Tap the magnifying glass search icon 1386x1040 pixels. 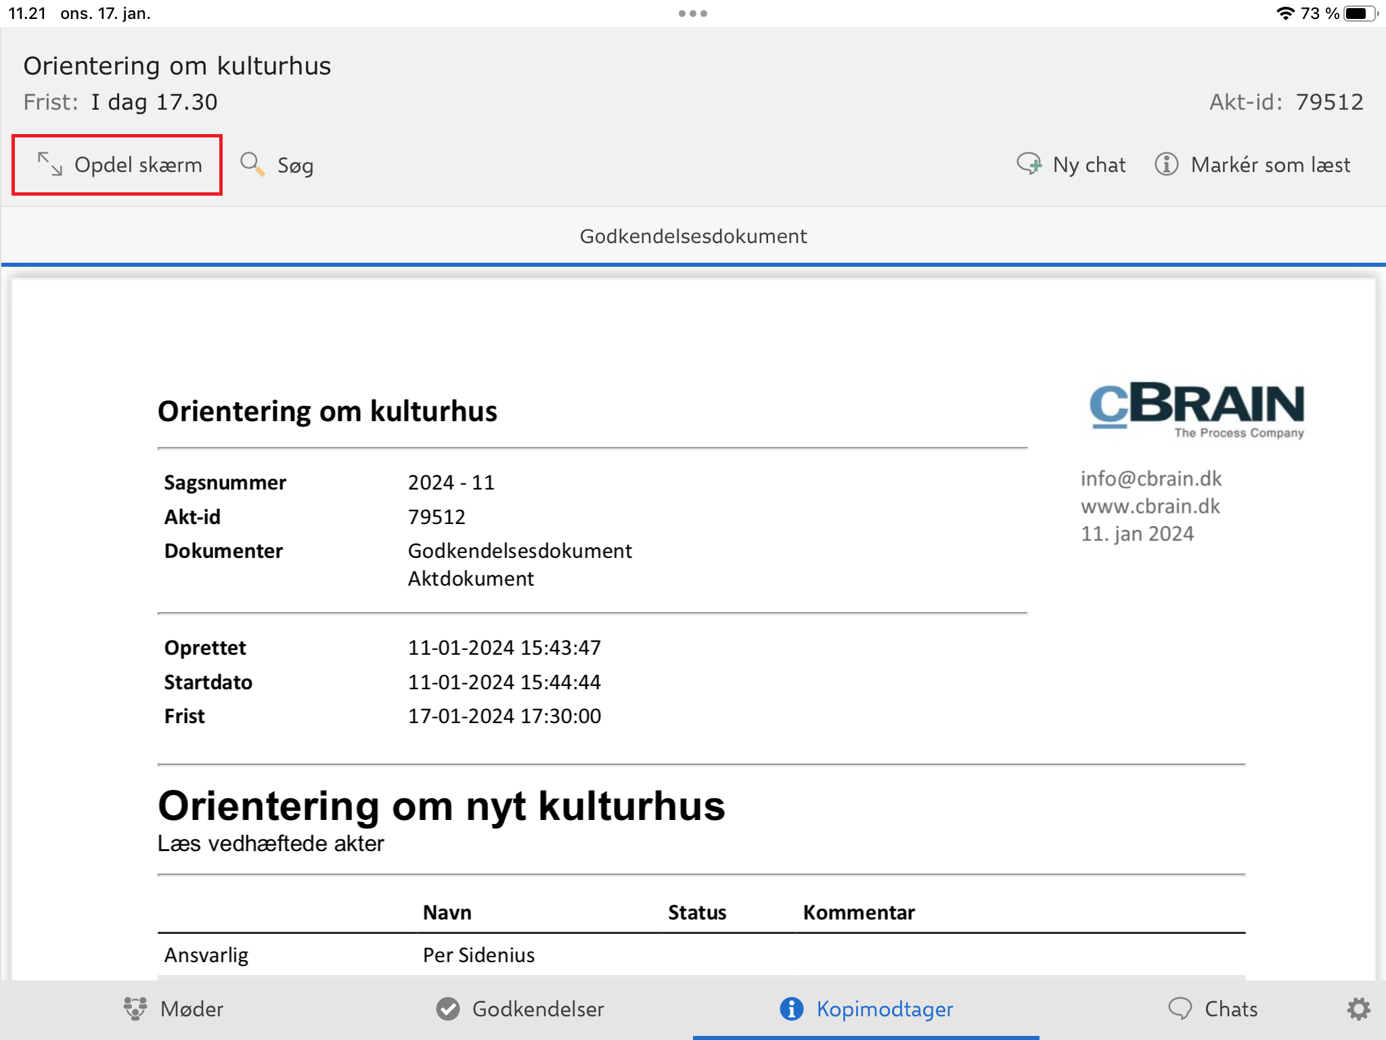coord(252,165)
